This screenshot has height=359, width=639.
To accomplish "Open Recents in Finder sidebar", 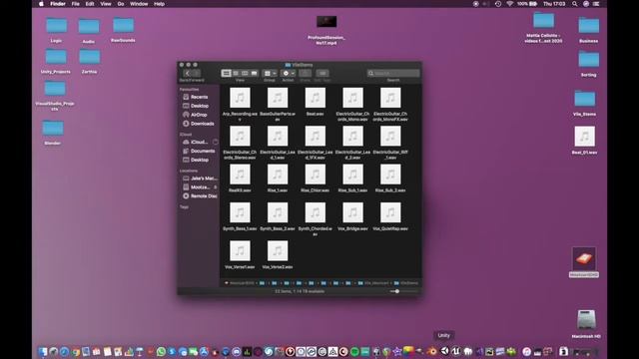I will point(199,97).
